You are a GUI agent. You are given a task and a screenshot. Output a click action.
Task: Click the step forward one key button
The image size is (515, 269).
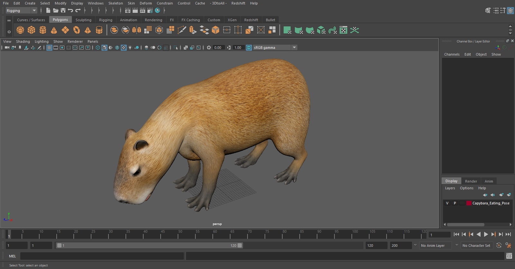click(x=493, y=234)
